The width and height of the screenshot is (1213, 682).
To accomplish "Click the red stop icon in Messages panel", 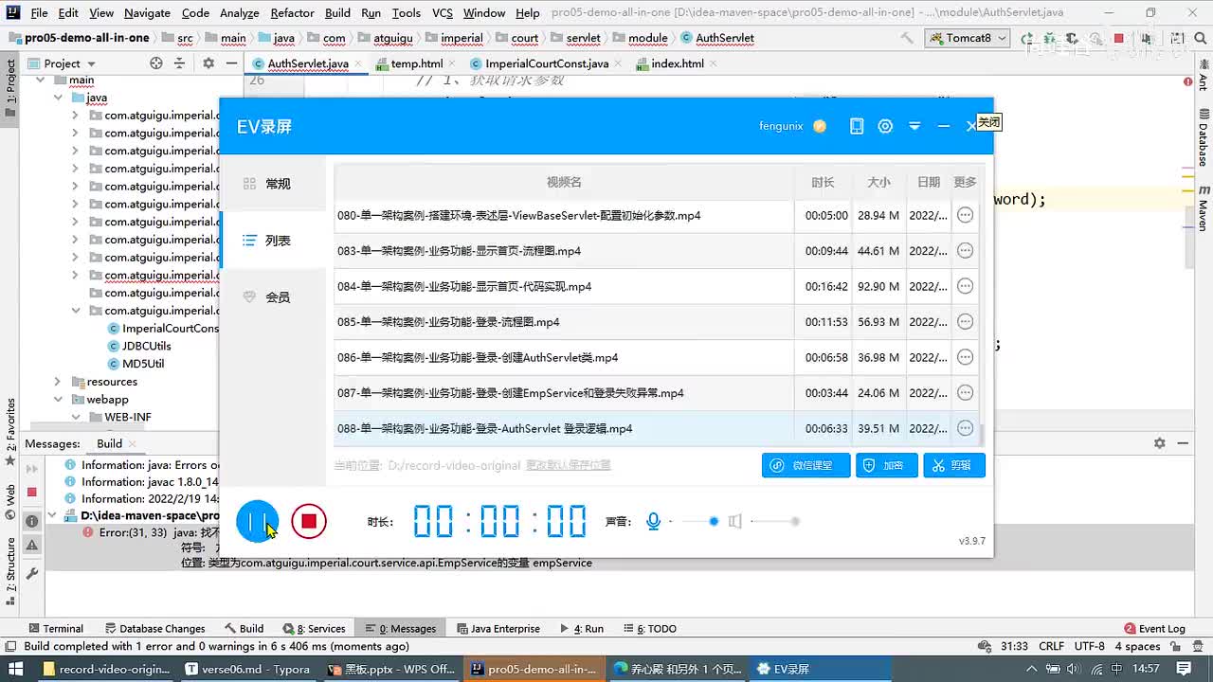I will tap(32, 493).
